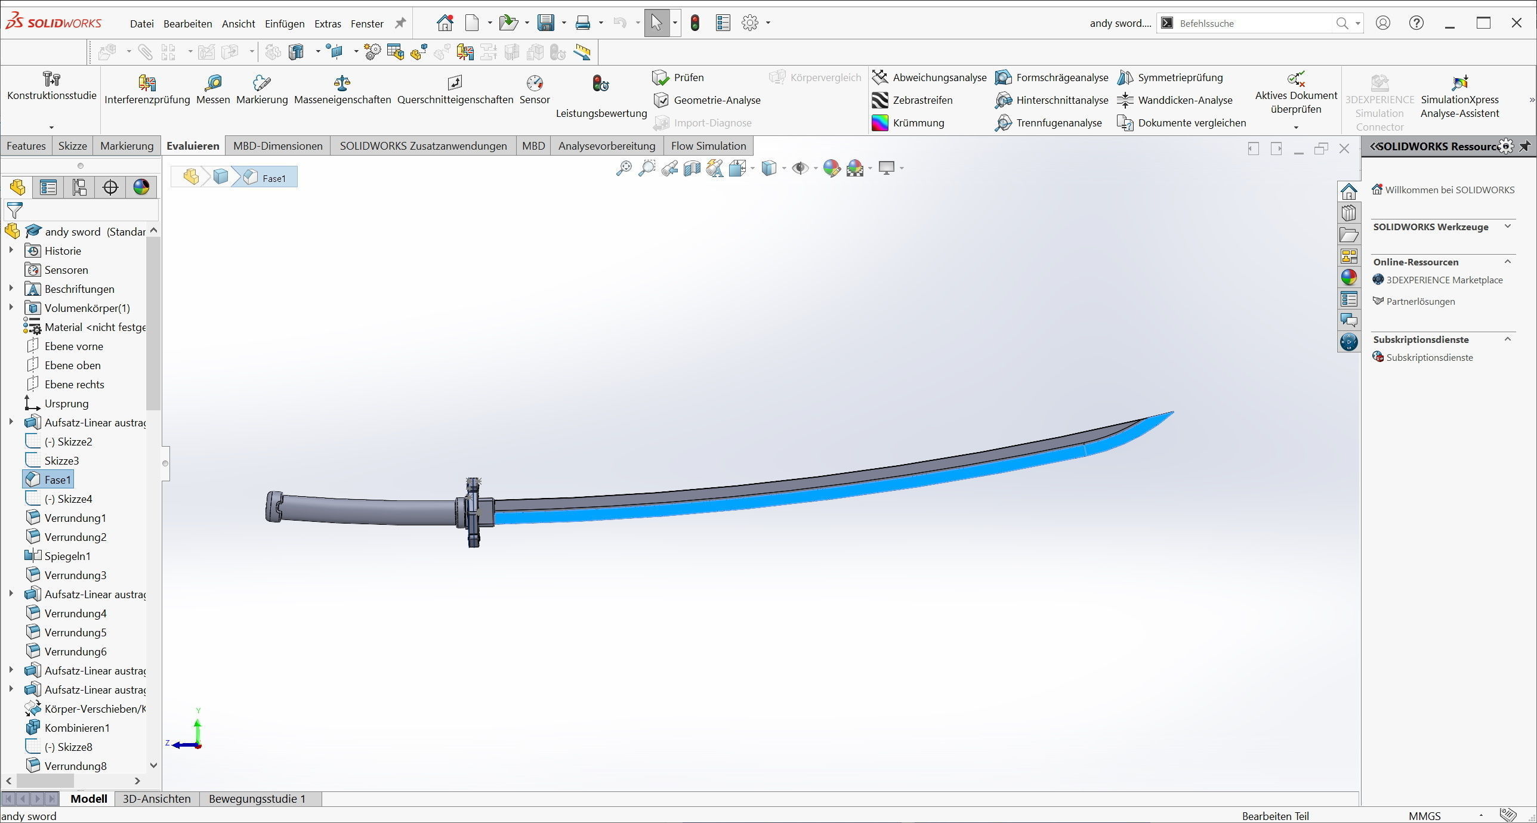Open Trennfugenanalyse
1537x823 pixels.
pos(1048,123)
